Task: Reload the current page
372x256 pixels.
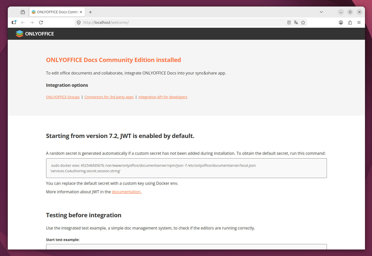Action: point(41,22)
